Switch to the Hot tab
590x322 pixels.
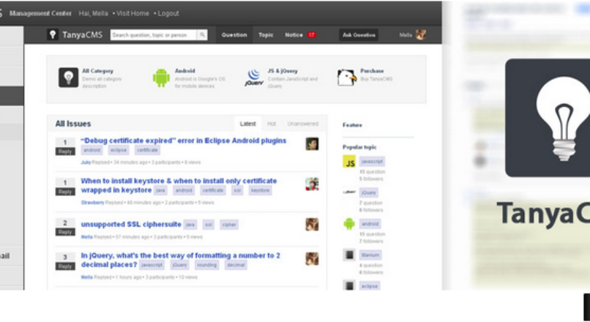(272, 124)
